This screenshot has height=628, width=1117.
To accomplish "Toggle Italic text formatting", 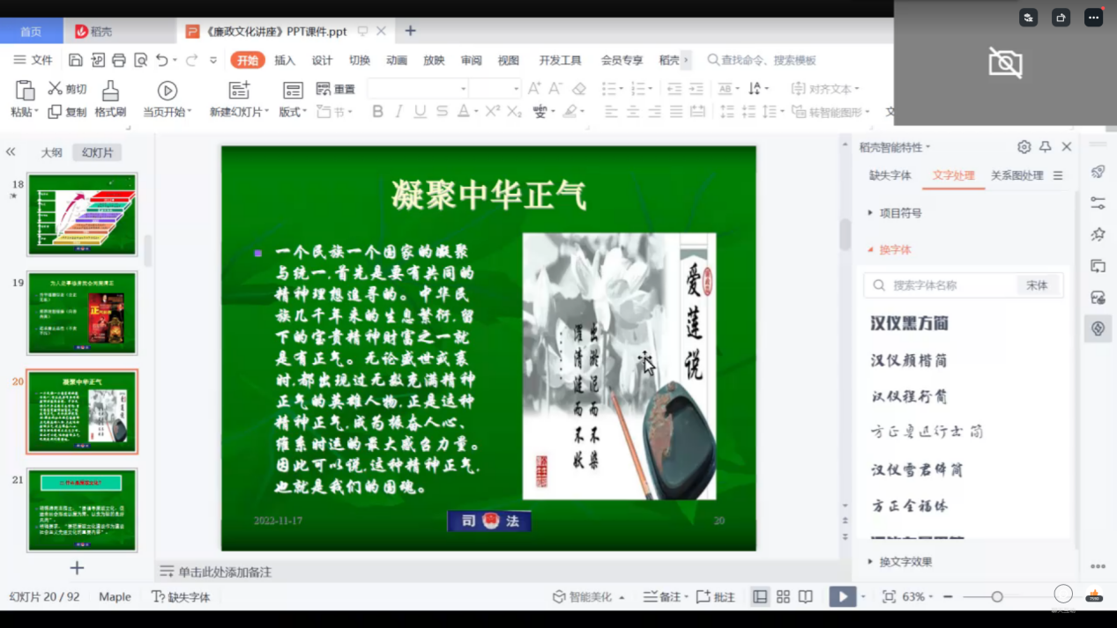I will click(x=398, y=111).
